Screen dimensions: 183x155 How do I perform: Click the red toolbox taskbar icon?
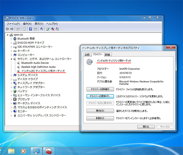pyautogui.click(x=49, y=151)
